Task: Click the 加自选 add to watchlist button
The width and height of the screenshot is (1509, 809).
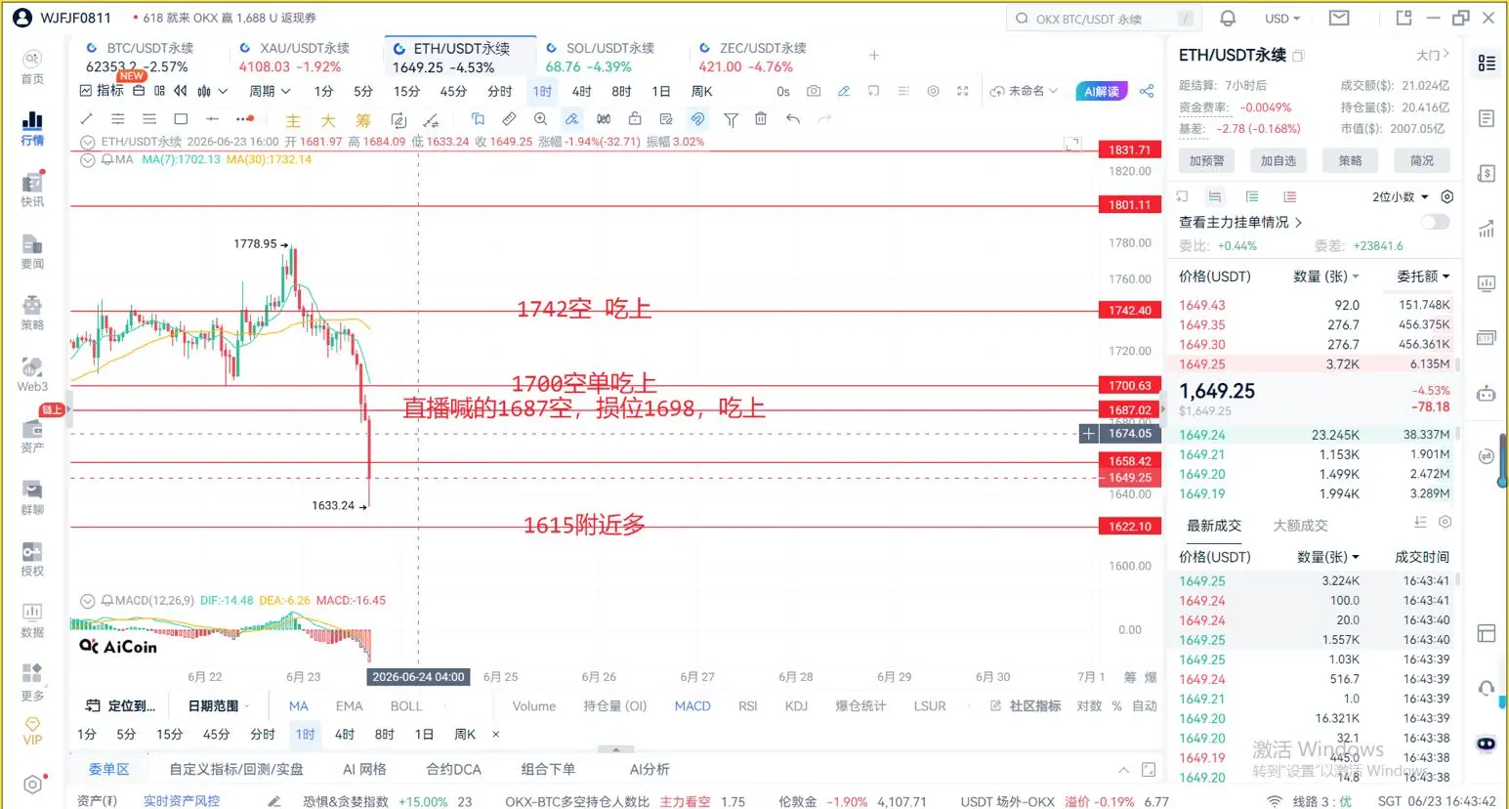Action: pyautogui.click(x=1278, y=161)
